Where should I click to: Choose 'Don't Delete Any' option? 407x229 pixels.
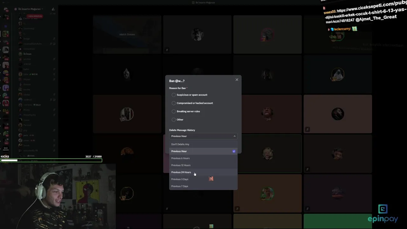[x=203, y=144]
